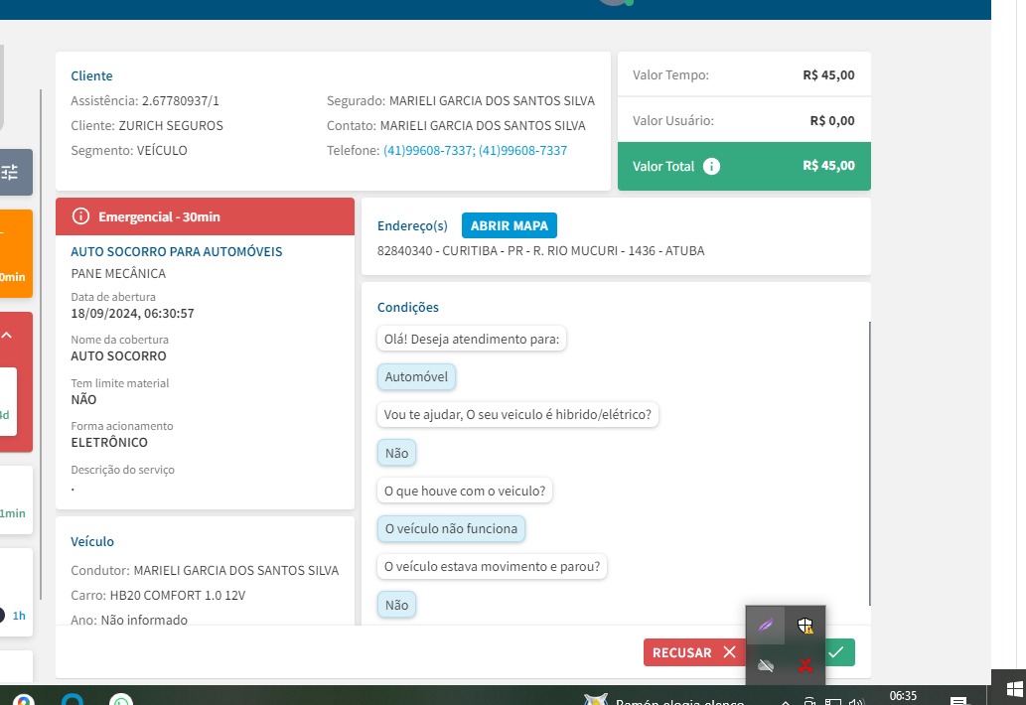Click the Condições section heading
This screenshot has height=705, width=1026.
coord(407,308)
